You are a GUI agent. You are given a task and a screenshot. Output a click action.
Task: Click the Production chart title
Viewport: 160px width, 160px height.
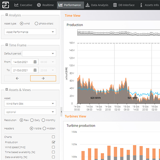click(x=75, y=25)
